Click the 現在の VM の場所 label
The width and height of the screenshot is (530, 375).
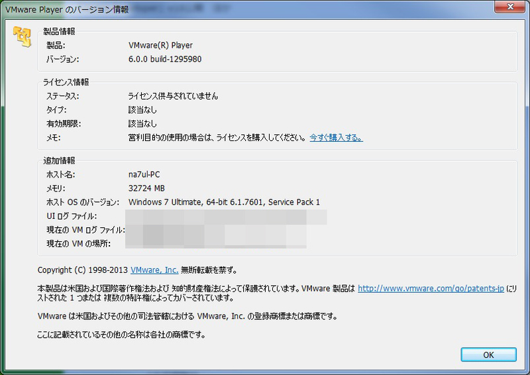78,244
